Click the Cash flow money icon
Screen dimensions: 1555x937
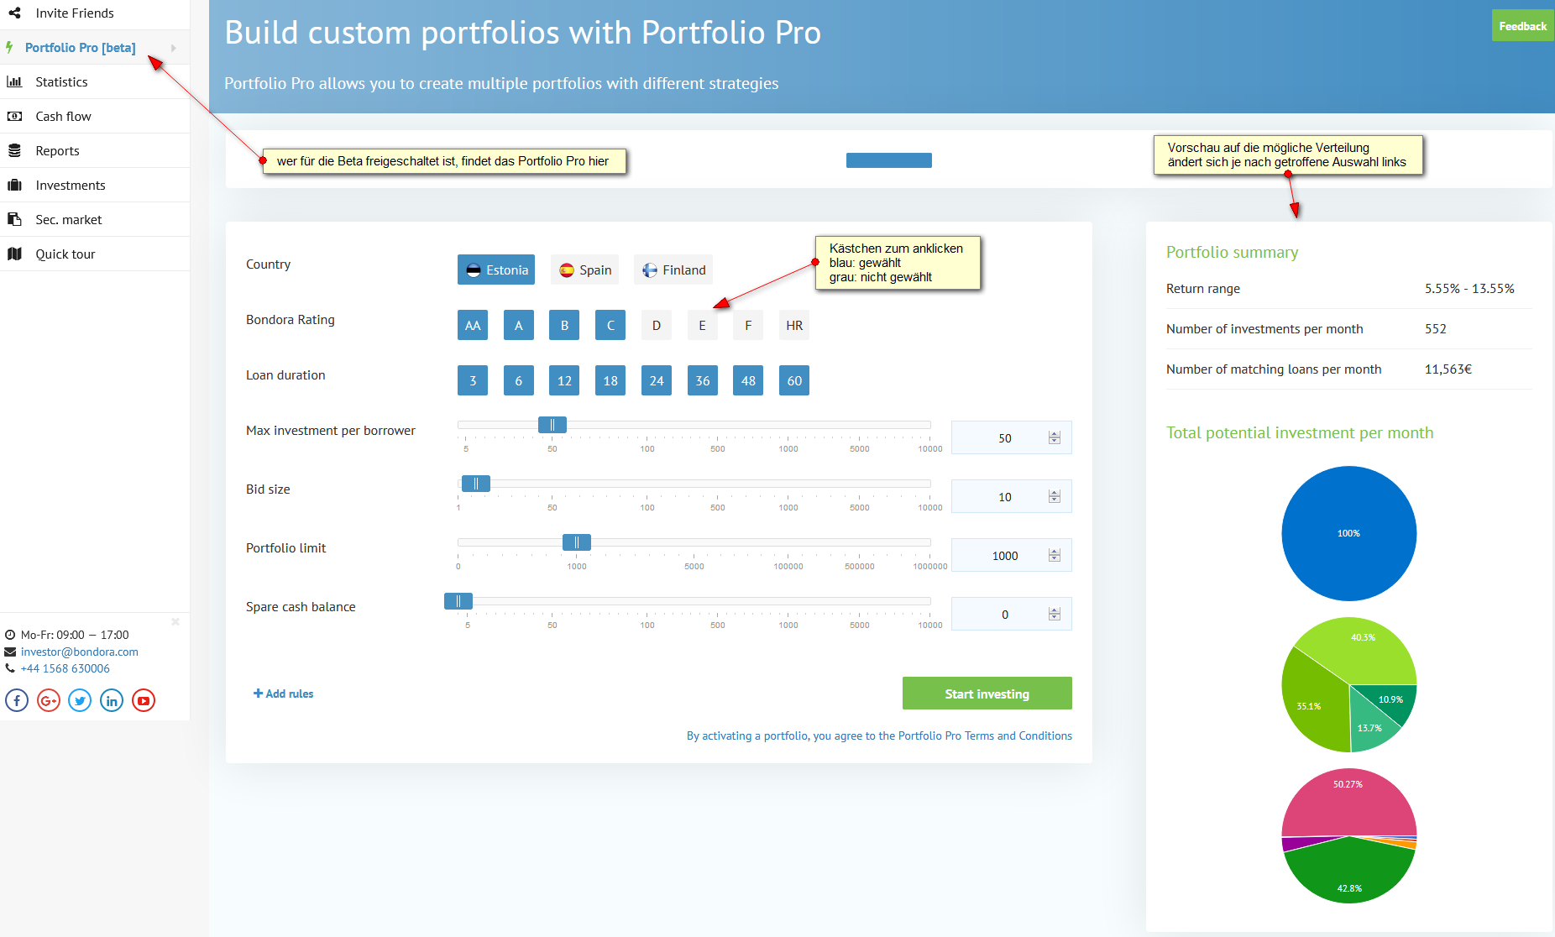point(14,116)
